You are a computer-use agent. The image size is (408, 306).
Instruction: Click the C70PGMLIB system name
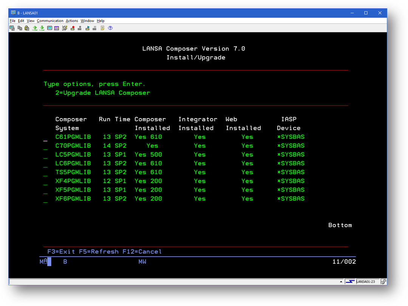coord(73,146)
